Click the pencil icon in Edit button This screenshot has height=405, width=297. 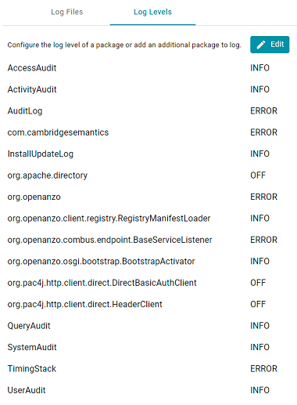point(261,45)
